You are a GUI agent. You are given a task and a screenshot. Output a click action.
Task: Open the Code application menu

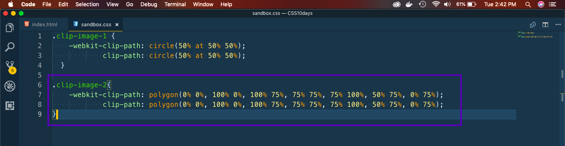coord(28,4)
